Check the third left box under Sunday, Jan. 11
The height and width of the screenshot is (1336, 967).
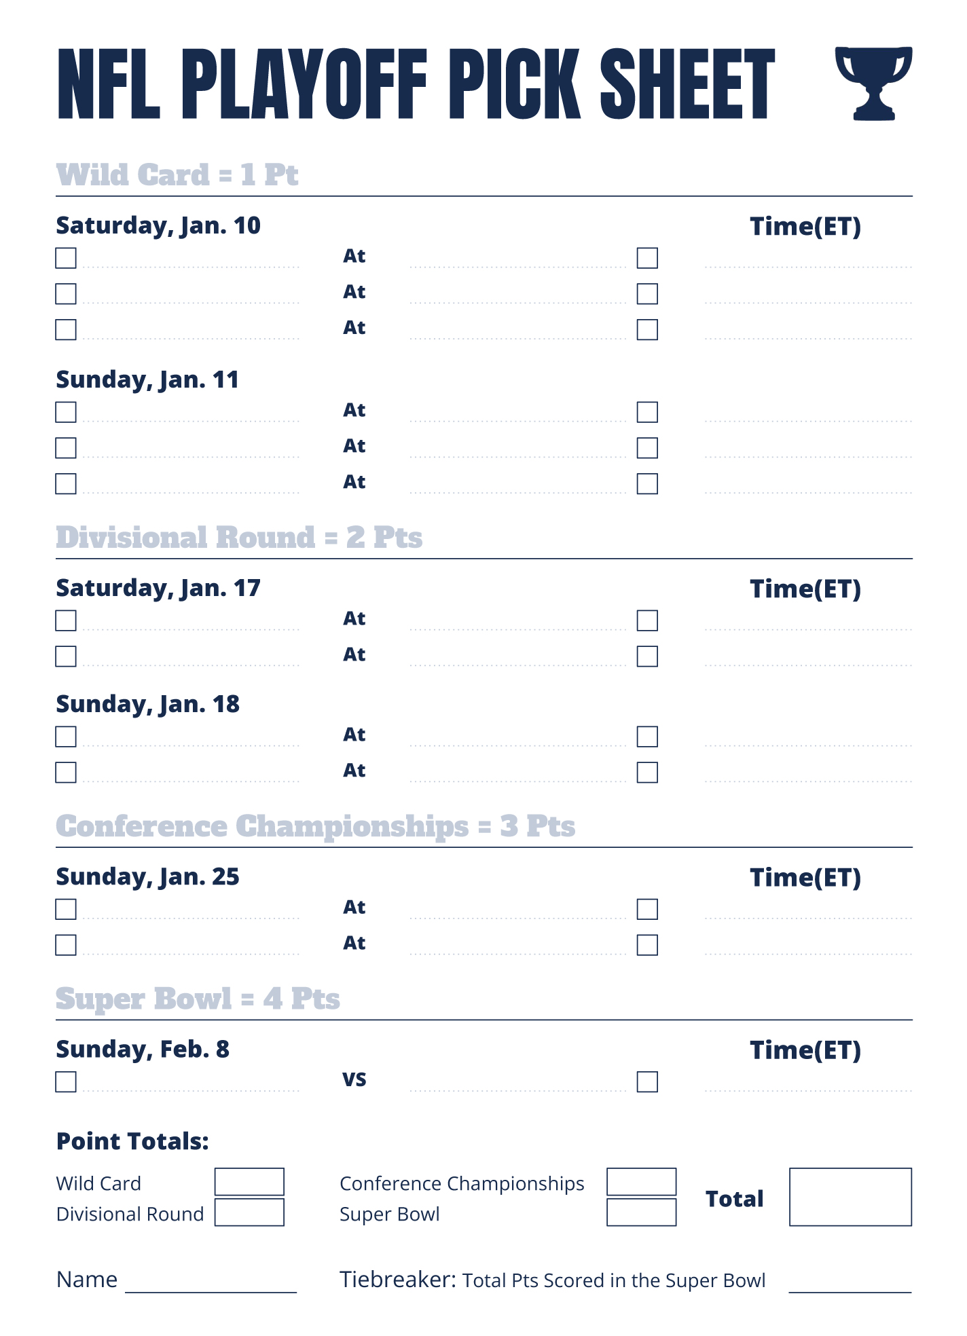(x=66, y=483)
